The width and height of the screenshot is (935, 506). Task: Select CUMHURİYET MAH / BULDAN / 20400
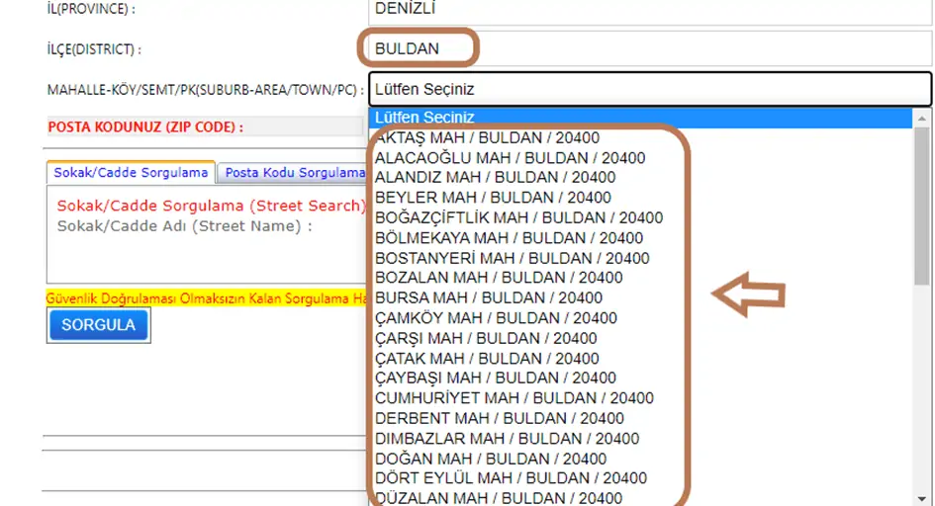coord(514,398)
